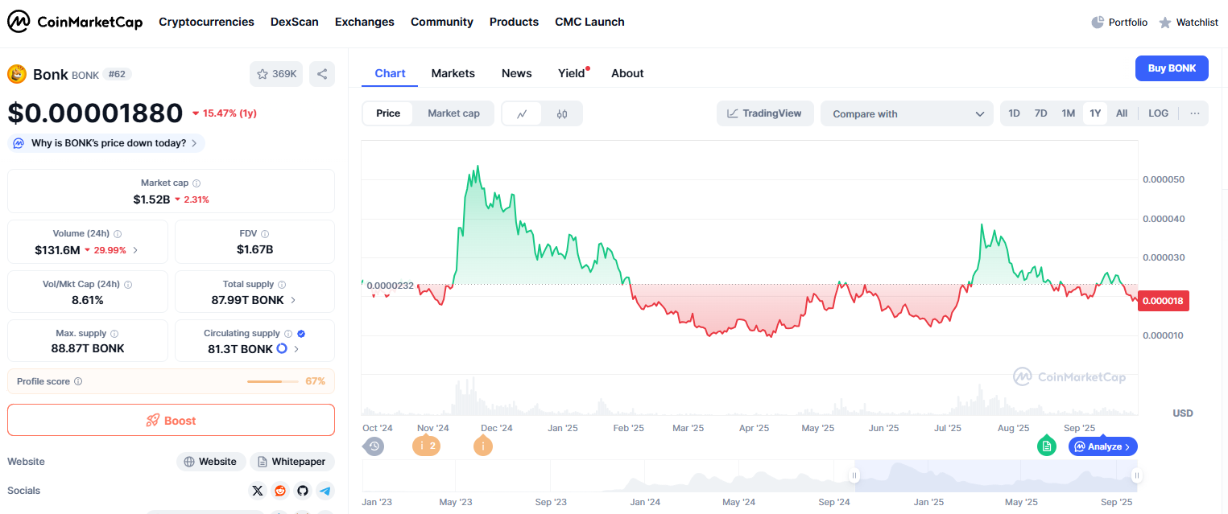This screenshot has height=514, width=1228.
Task: Click the right handle of timeline range slider
Action: 1136,476
